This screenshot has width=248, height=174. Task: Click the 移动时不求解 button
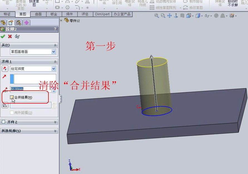233,3
